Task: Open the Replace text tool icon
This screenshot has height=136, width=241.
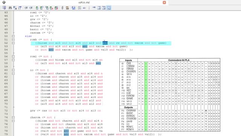Action: (15, 8)
